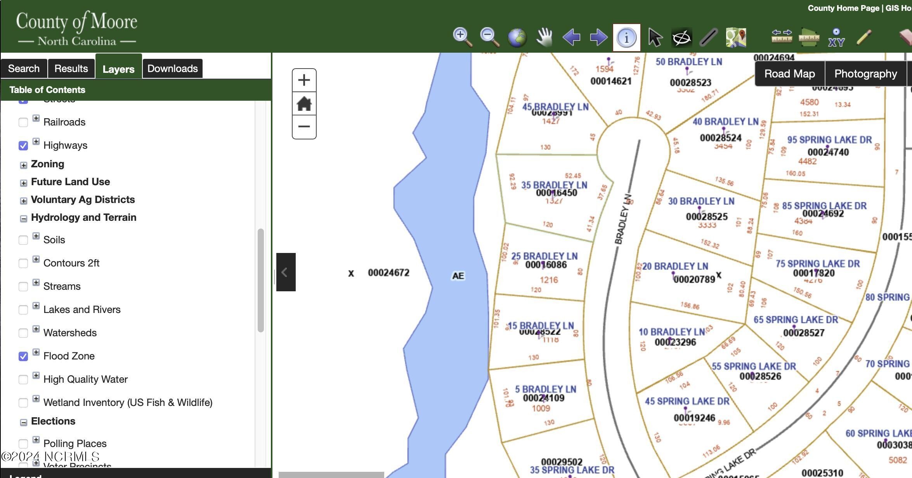This screenshot has width=912, height=478.
Task: Activate the Identify info tool
Action: tap(626, 38)
